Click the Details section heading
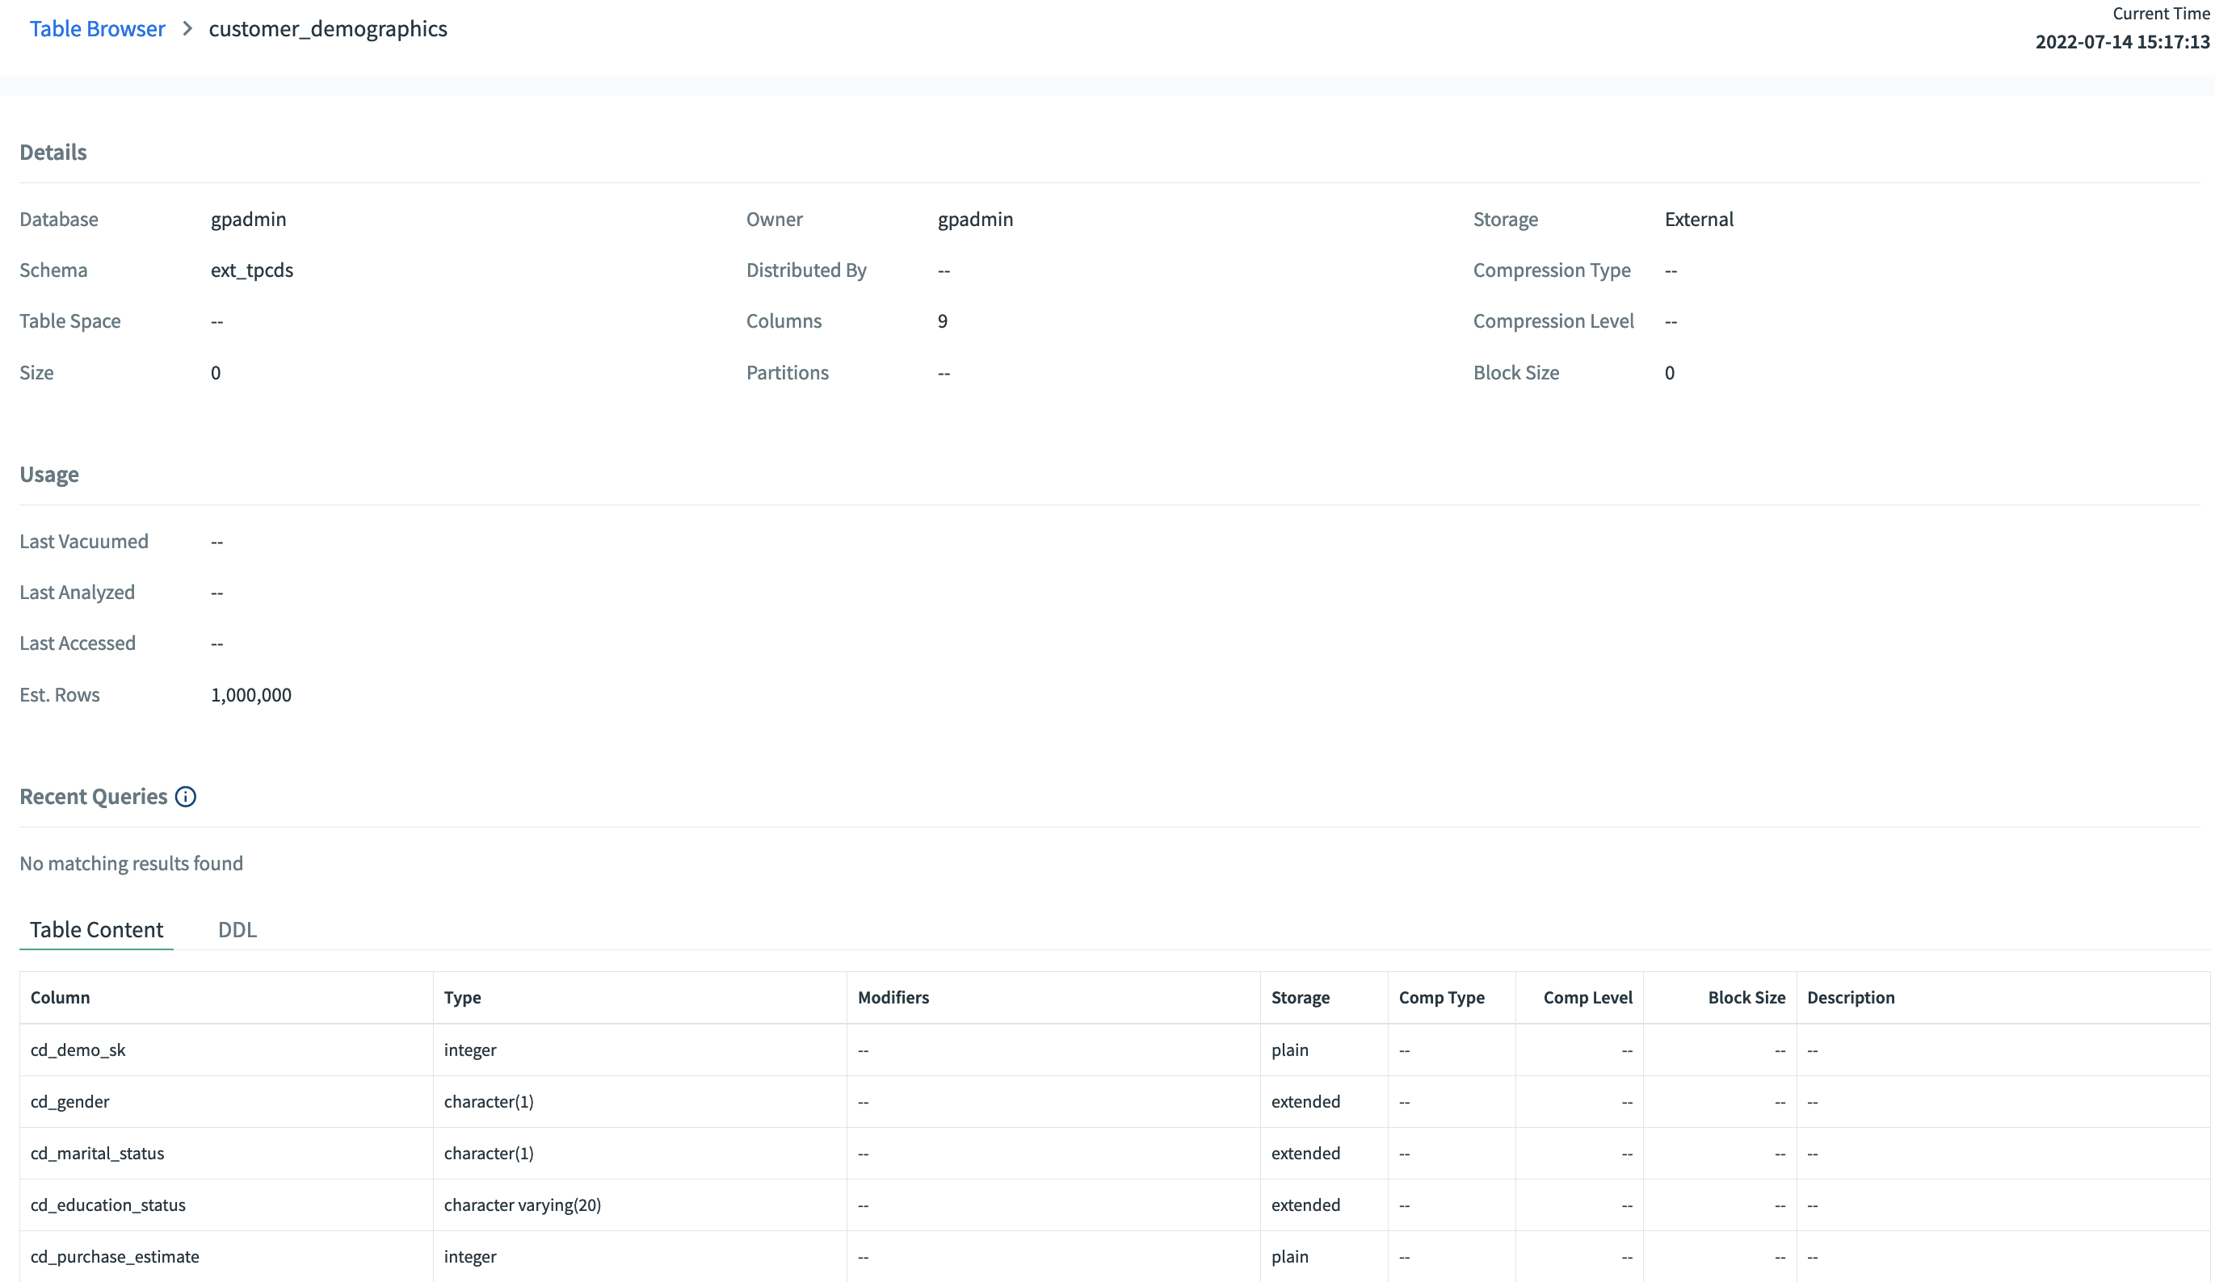 coord(53,152)
